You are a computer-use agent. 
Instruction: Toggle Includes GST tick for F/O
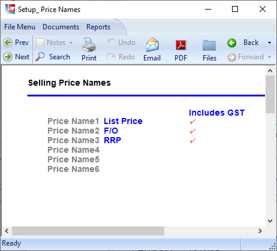click(193, 131)
